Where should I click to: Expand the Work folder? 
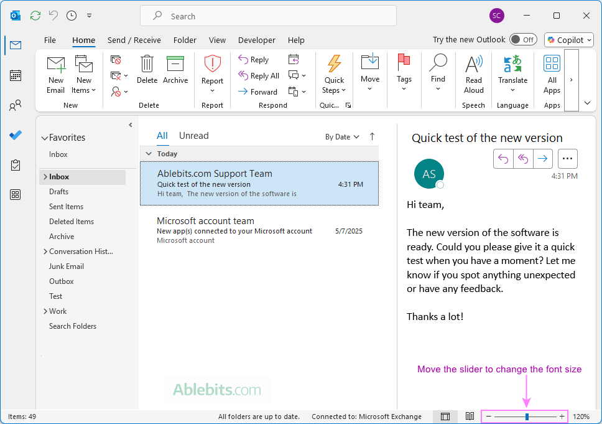[45, 311]
